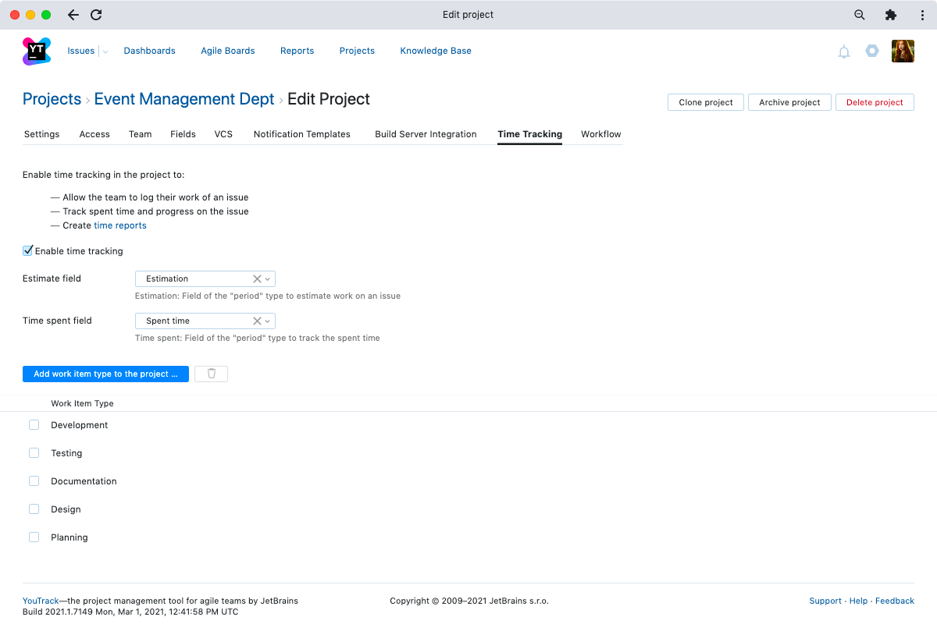Tick the Documentation work item checkbox
This screenshot has height=624, width=937.
tap(34, 481)
